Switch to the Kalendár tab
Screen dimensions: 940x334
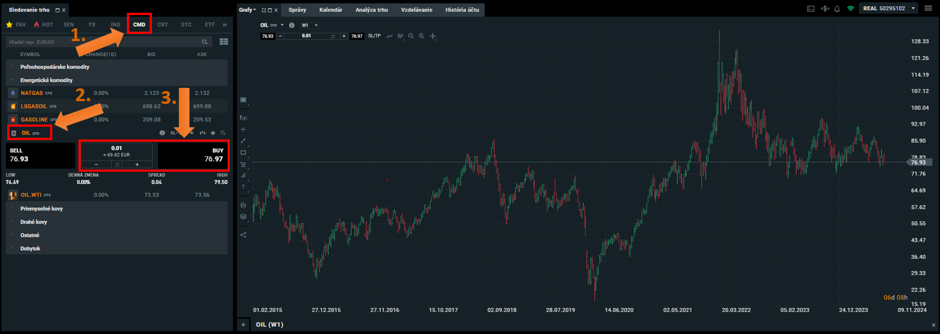[331, 10]
